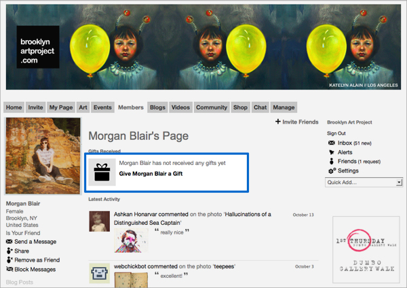This screenshot has height=288, width=407.
Task: Open Morgan Blair's profile photo
Action: (x=43, y=156)
